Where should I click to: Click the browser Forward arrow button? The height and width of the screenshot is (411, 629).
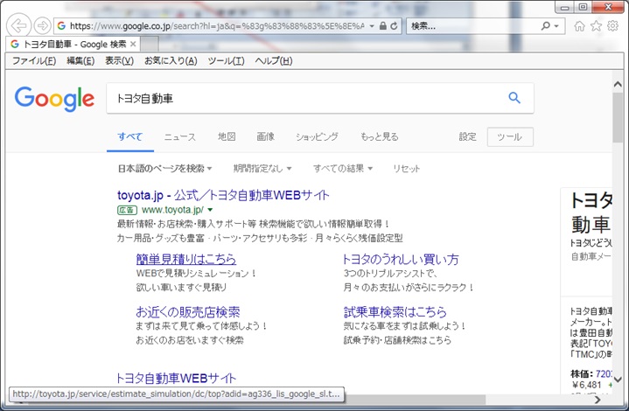[x=42, y=25]
